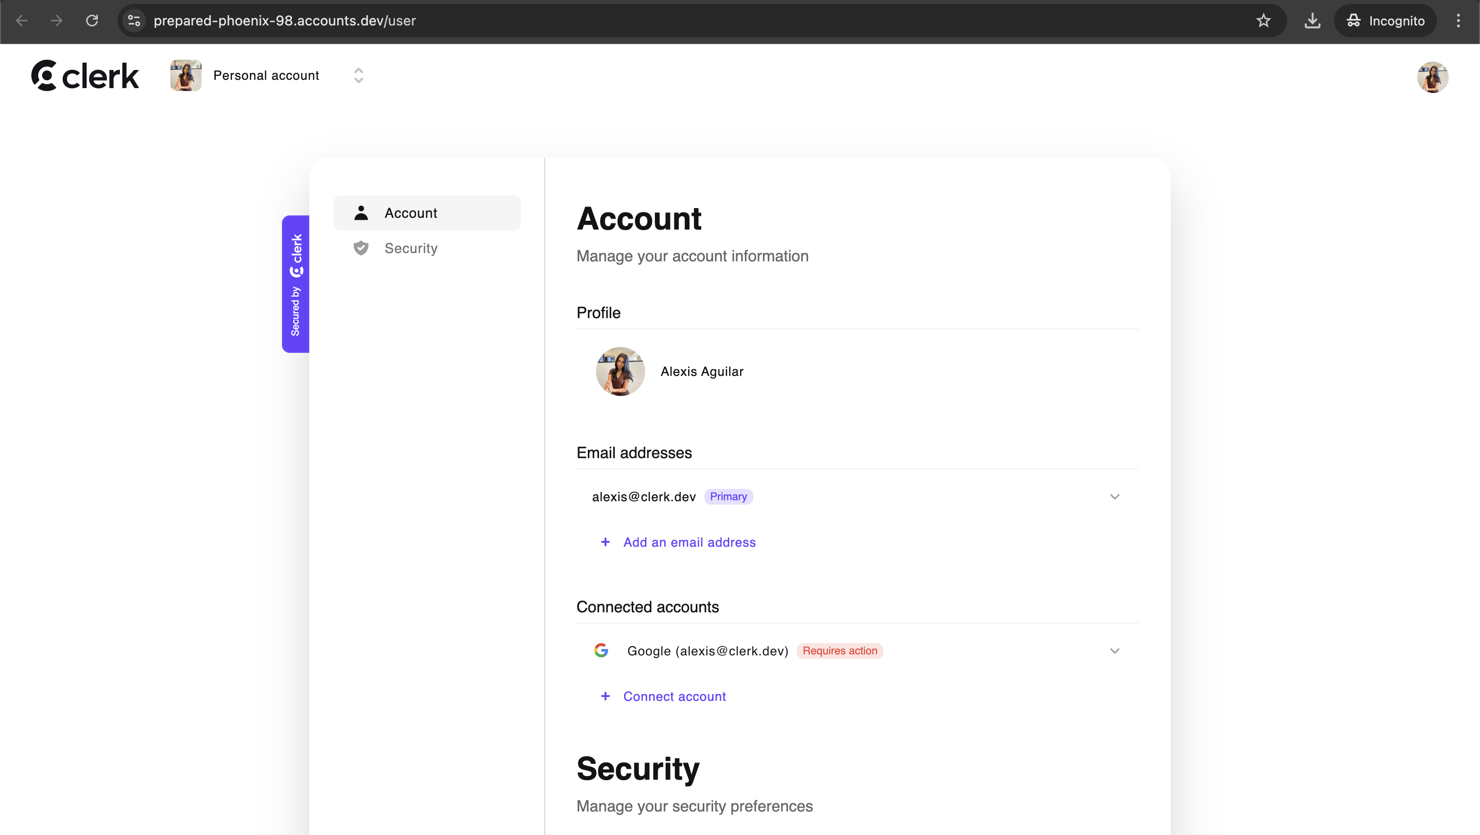
Task: Click Alexis Aguilar's profile picture
Action: 620,371
